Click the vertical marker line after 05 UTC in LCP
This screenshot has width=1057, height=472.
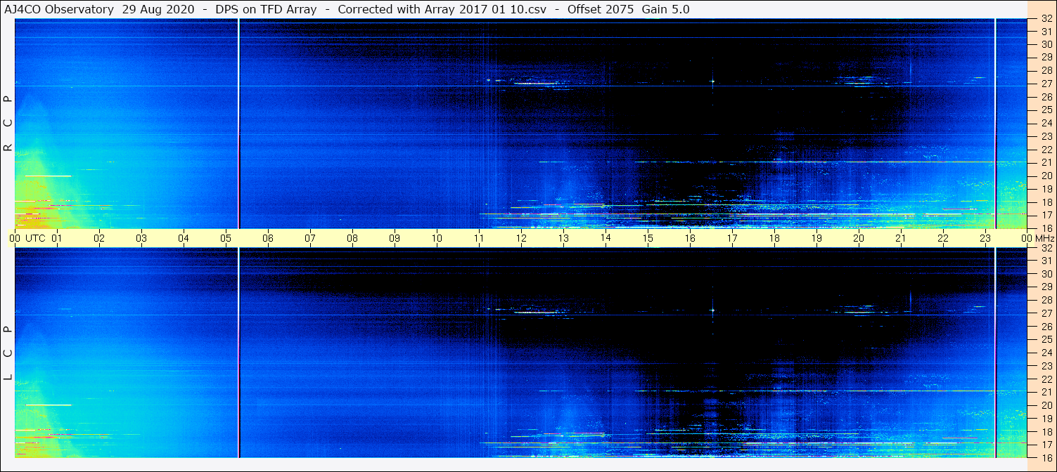(x=239, y=353)
